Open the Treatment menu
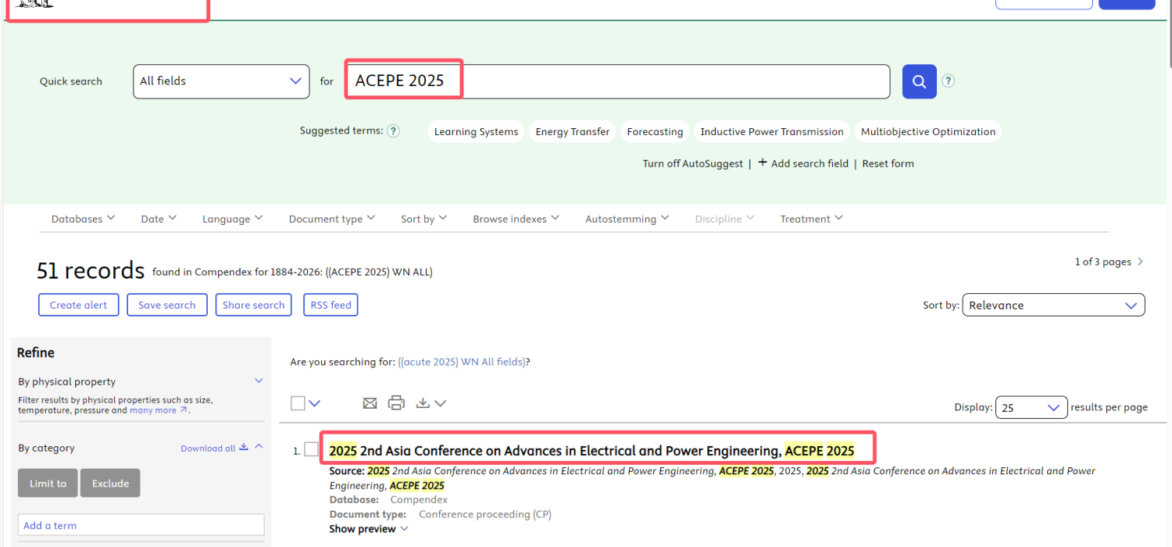This screenshot has width=1172, height=547. click(x=811, y=219)
